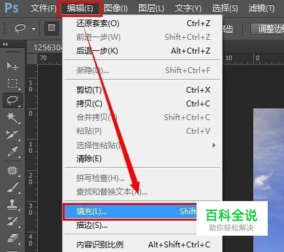This screenshot has height=252, width=284.
Task: Select the Magic Wand tool
Action: tap(12, 118)
